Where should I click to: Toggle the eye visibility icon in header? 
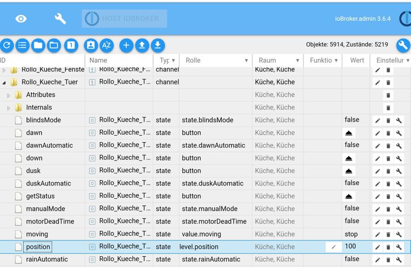click(x=21, y=19)
